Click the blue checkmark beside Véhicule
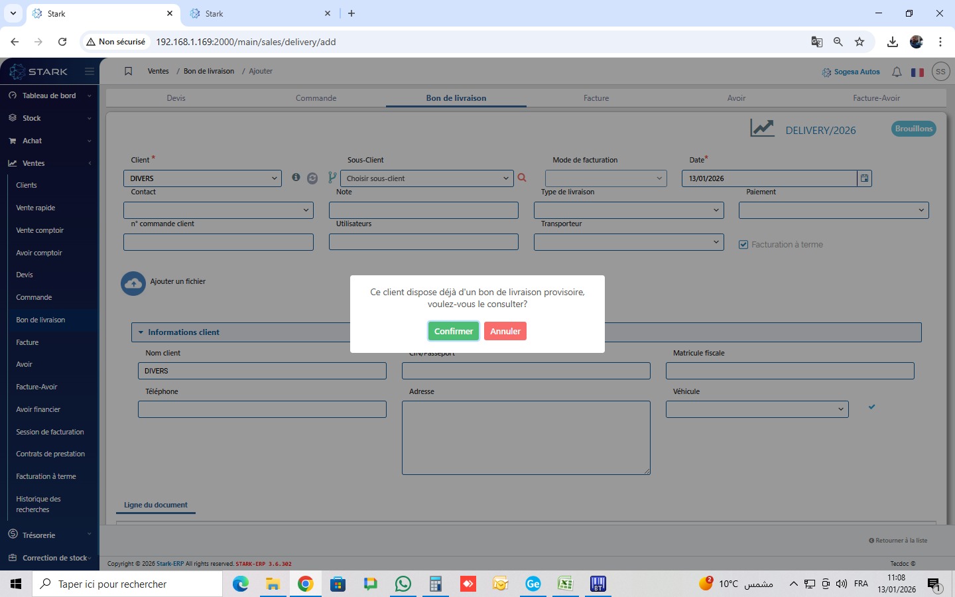The height and width of the screenshot is (597, 955). [872, 407]
